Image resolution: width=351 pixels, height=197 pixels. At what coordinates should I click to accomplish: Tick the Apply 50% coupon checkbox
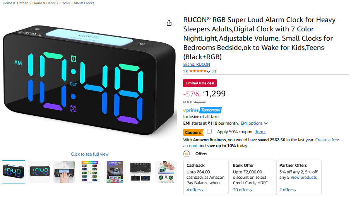209,132
